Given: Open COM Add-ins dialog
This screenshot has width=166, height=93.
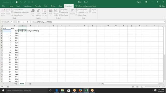Looking at the screenshot, I should [44, 13].
